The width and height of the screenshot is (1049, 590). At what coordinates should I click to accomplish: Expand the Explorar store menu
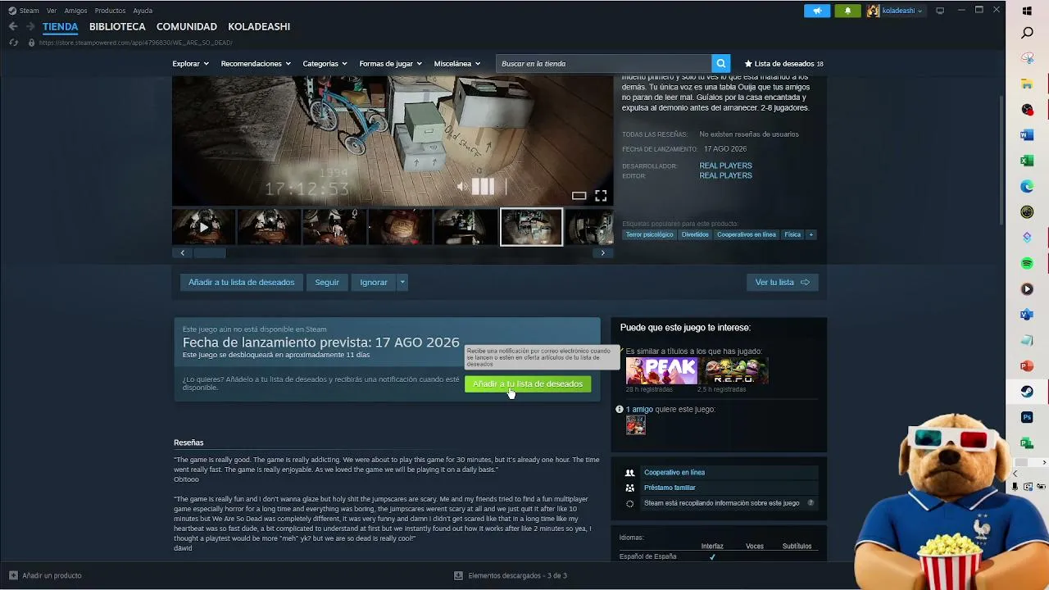pyautogui.click(x=190, y=63)
